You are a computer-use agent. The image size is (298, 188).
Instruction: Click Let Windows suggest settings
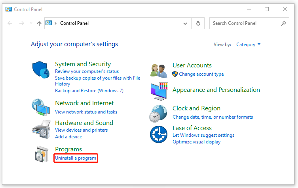click(x=203, y=135)
